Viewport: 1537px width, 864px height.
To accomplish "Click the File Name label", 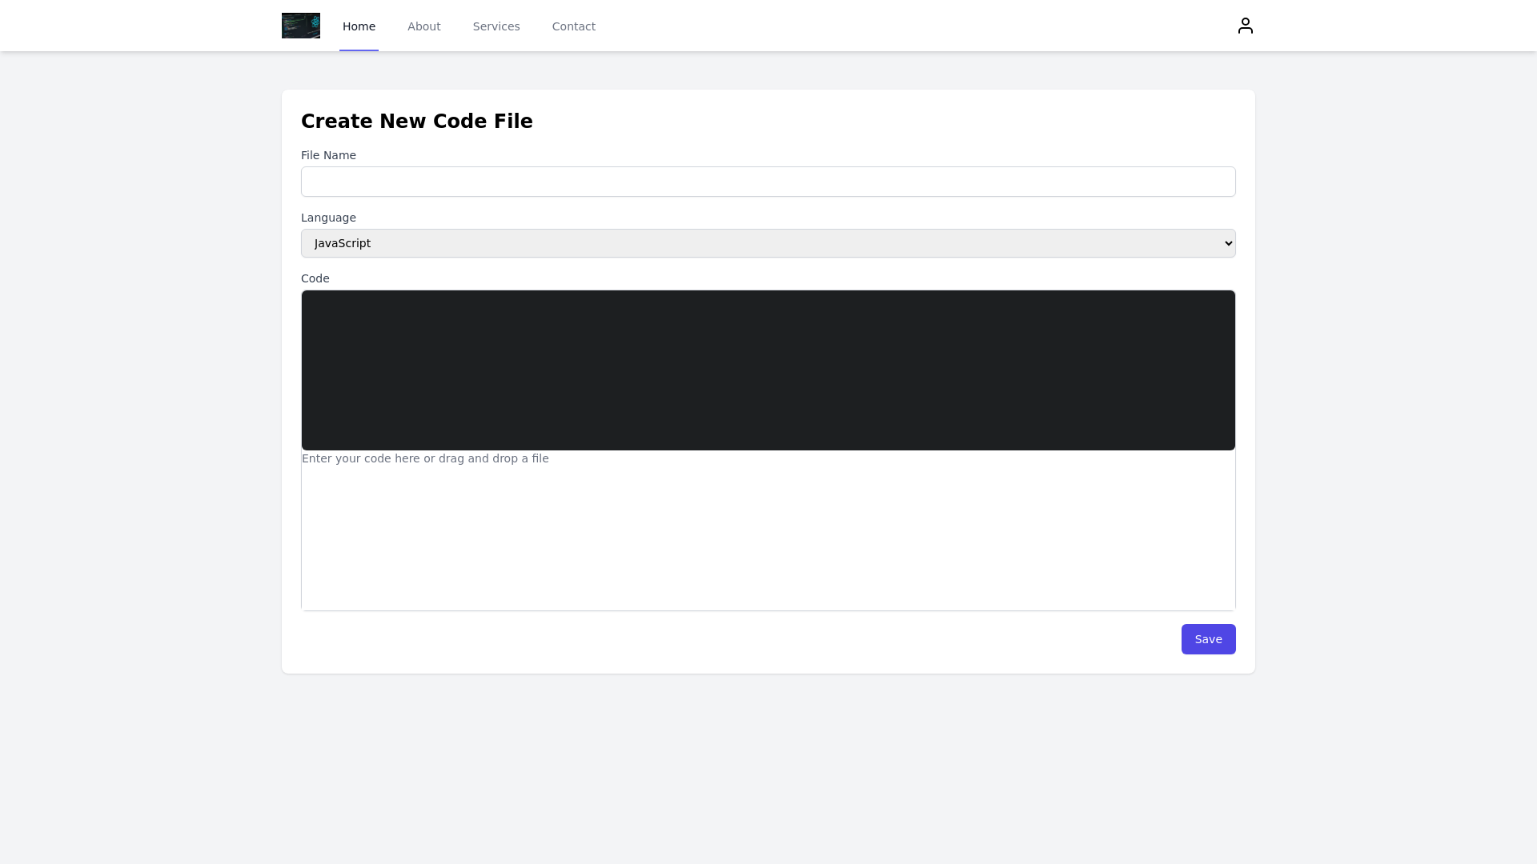I will coord(328,155).
